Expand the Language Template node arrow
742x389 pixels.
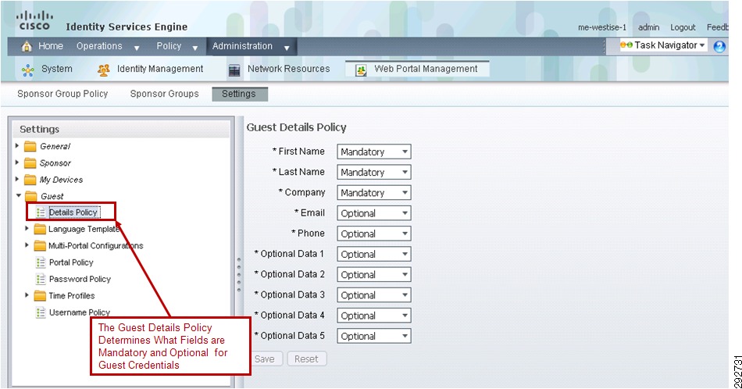tap(27, 229)
